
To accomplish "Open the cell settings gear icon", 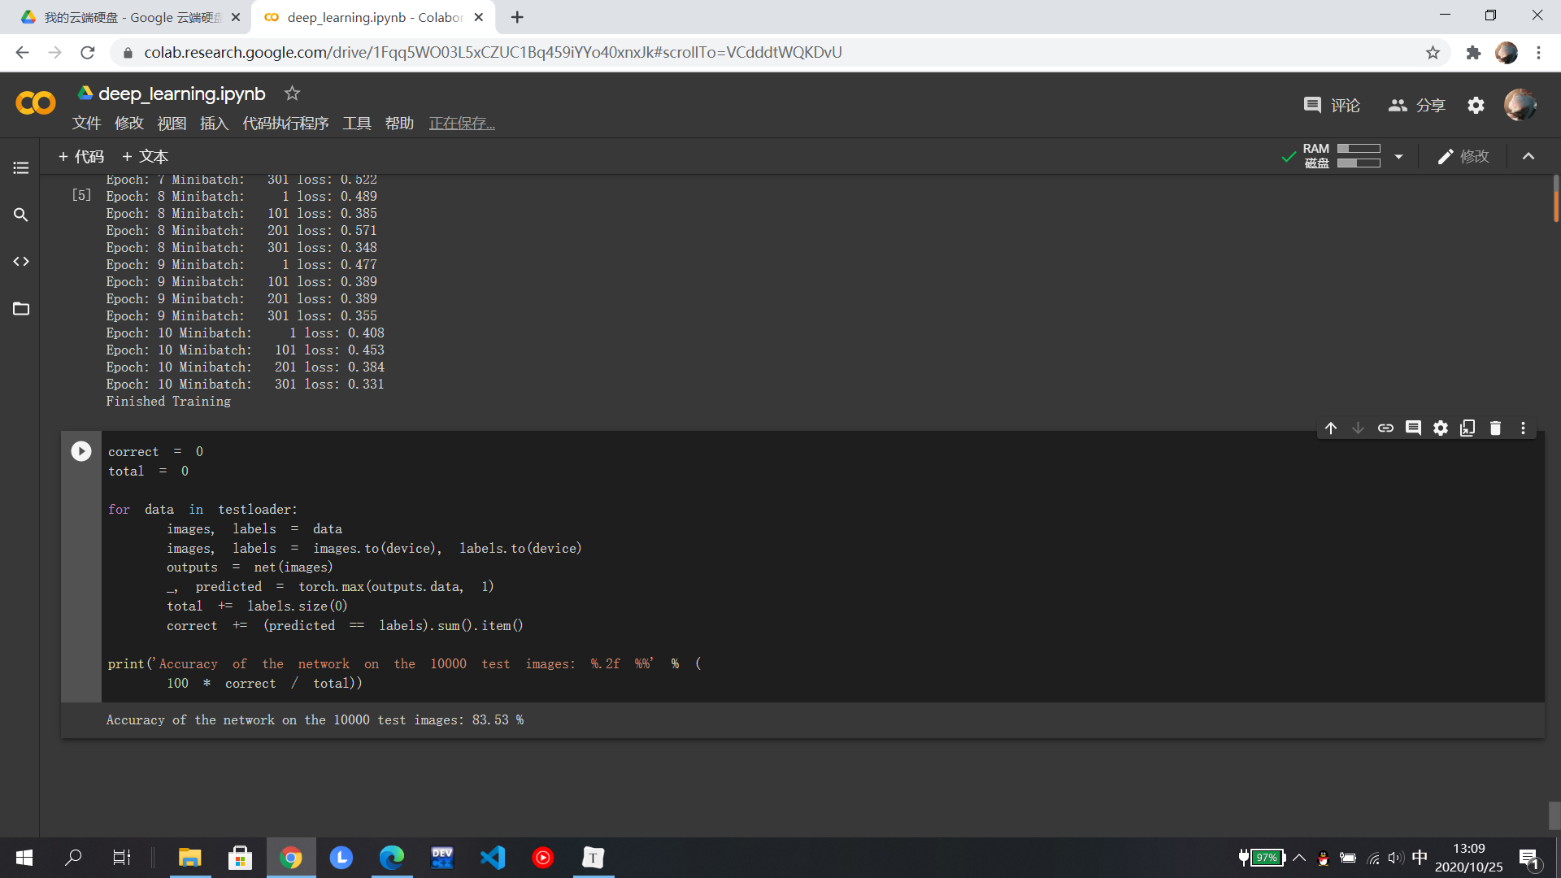I will click(1441, 428).
